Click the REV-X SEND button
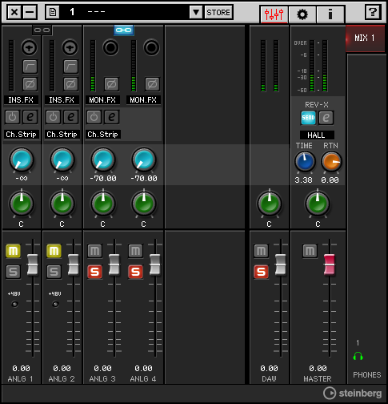Viewport: 388px width, 404px height. click(308, 118)
